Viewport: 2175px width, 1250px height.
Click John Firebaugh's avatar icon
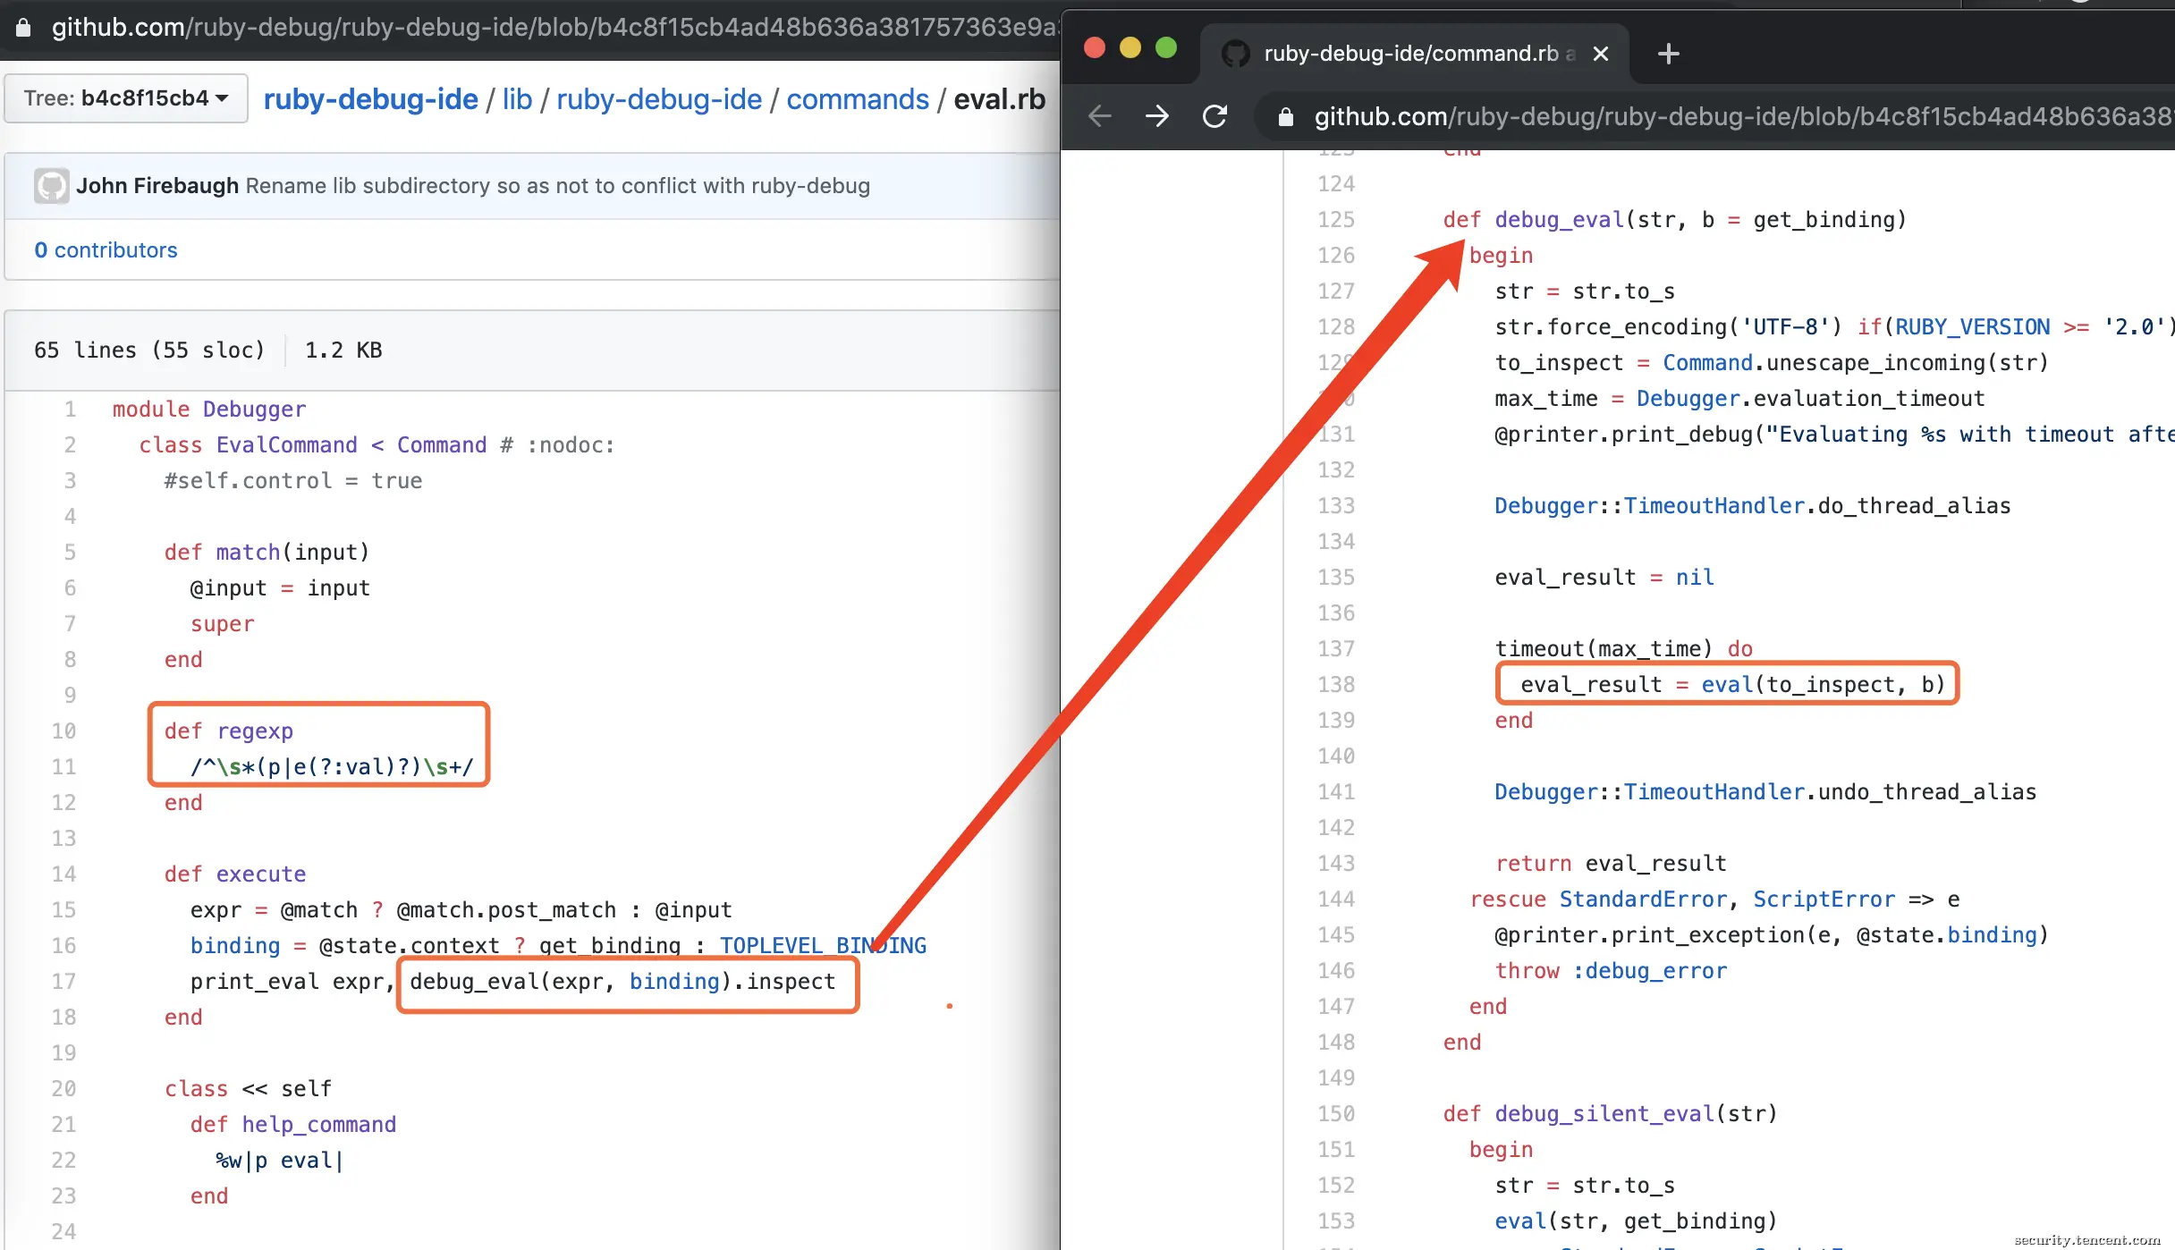[51, 186]
